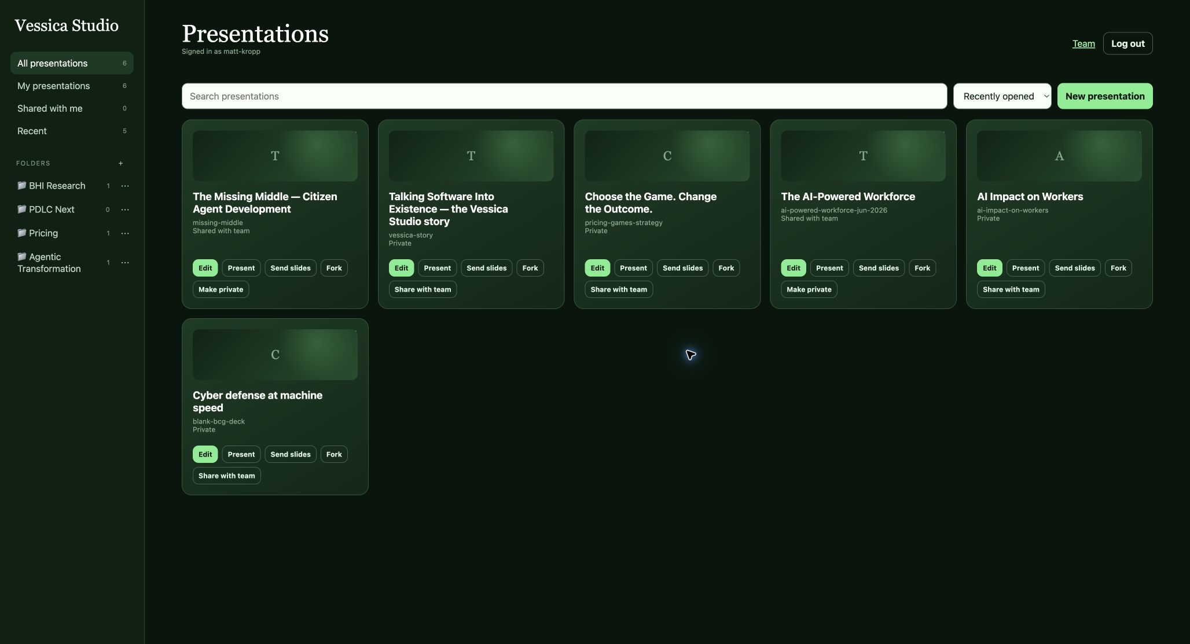Send slides for The Missing Middle
1190x644 pixels.
point(291,268)
